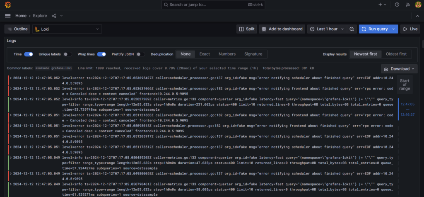Open the news RSS feed icon
424x197 pixels.
point(408,5)
